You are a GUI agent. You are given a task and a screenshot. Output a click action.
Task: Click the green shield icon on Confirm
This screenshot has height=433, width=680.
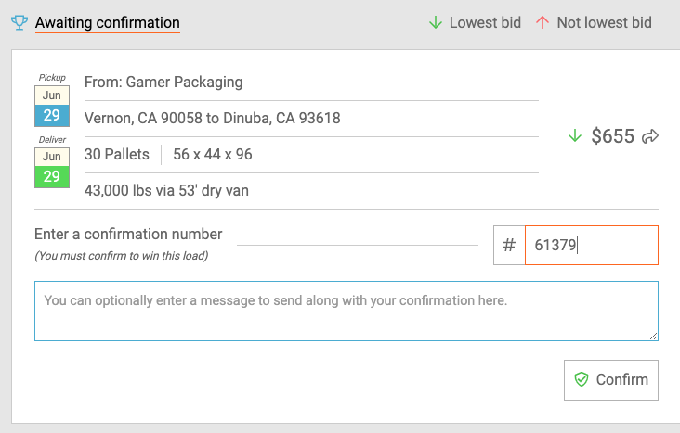click(x=582, y=379)
